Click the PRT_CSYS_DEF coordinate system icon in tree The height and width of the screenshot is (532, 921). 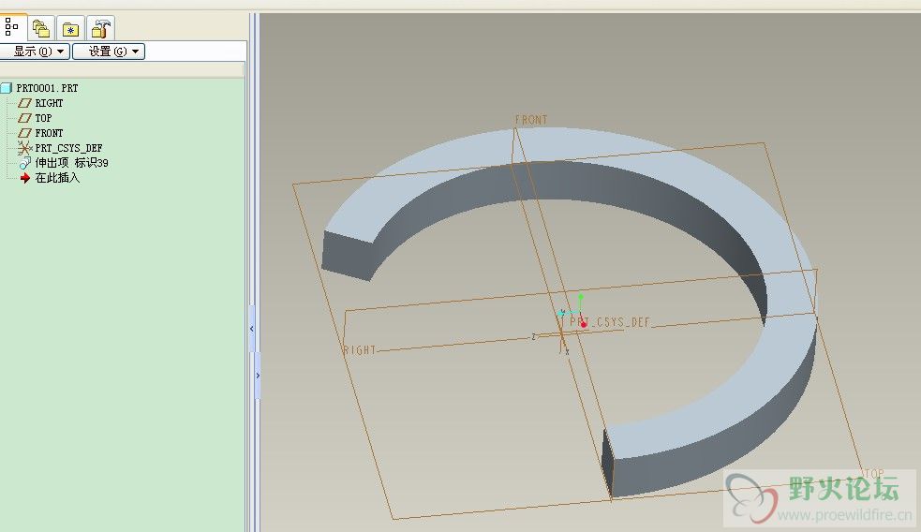click(24, 148)
